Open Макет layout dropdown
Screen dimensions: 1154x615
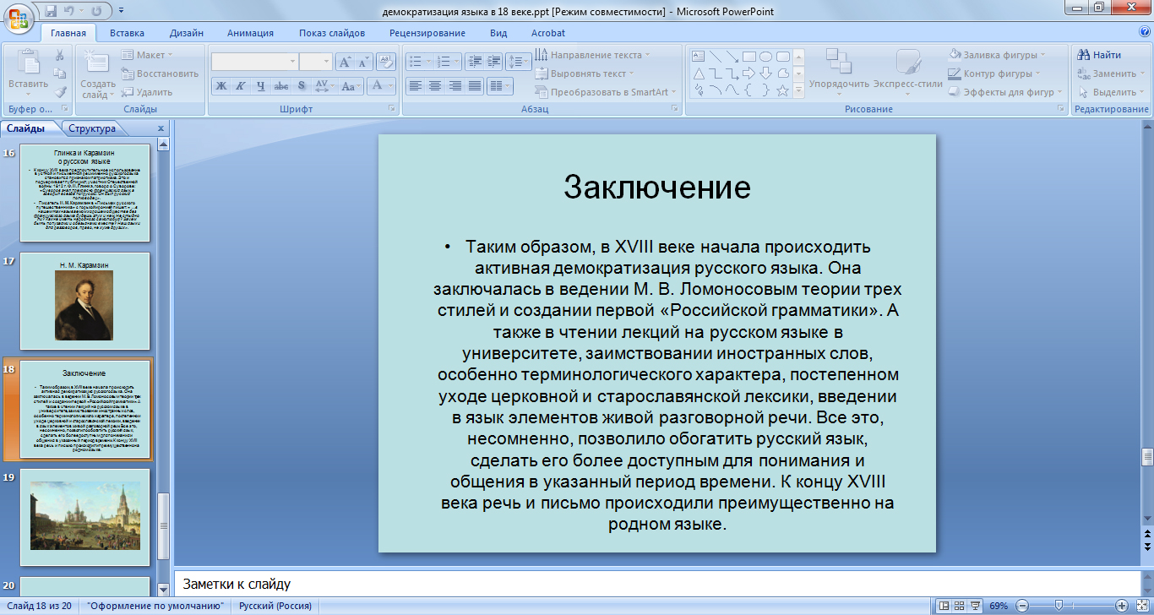pyautogui.click(x=146, y=55)
